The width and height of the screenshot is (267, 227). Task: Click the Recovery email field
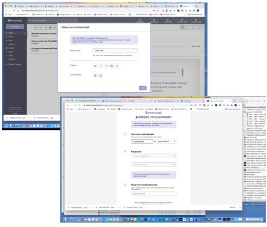coord(154,194)
